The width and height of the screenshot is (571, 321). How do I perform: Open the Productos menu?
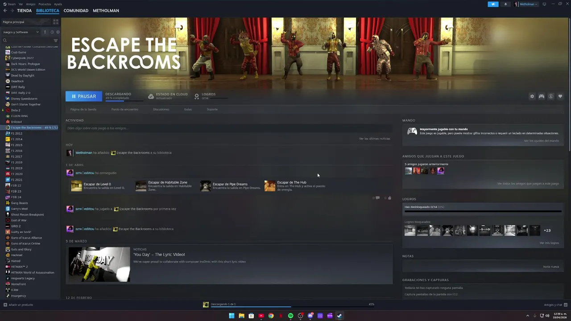pyautogui.click(x=45, y=4)
